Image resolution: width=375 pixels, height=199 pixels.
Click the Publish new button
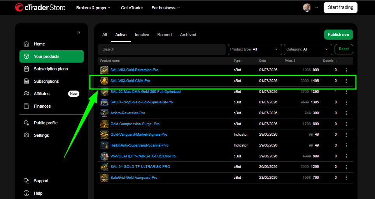338,35
